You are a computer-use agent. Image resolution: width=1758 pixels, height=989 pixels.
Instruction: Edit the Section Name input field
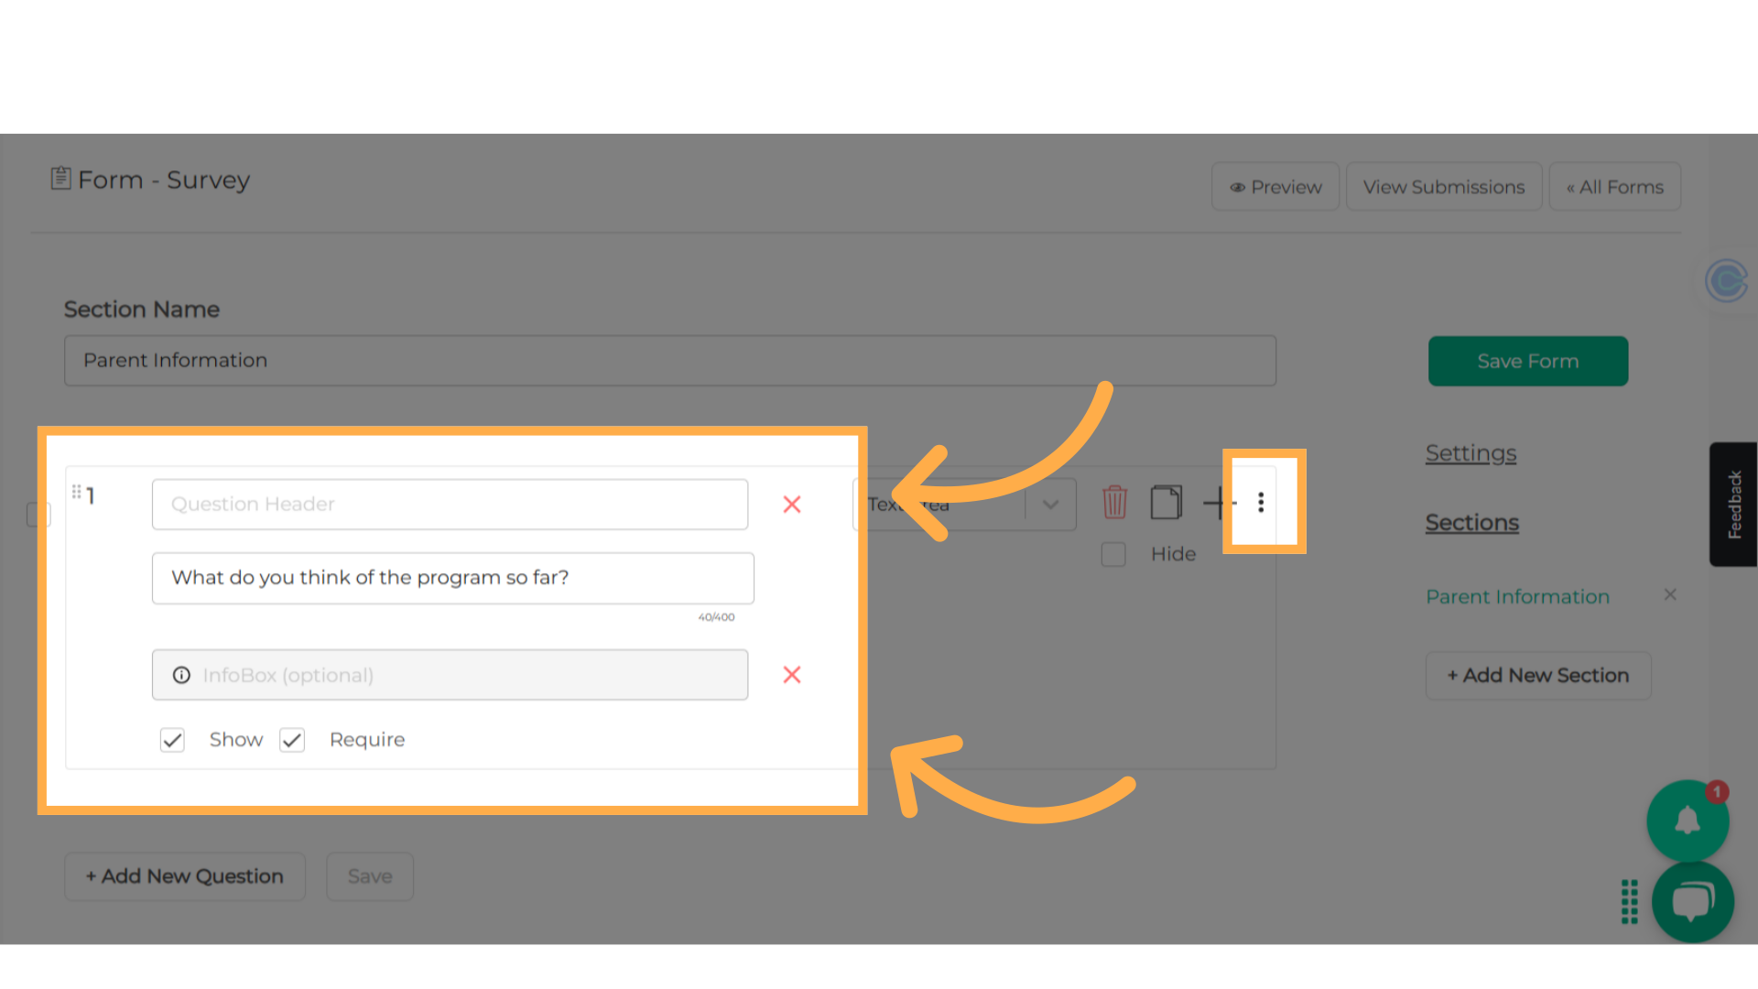(x=670, y=361)
